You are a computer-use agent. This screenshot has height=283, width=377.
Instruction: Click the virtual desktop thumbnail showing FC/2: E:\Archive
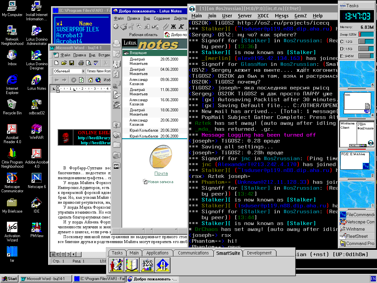[357, 164]
